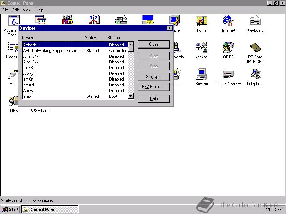Click the grayed-out Start device button

point(154,56)
